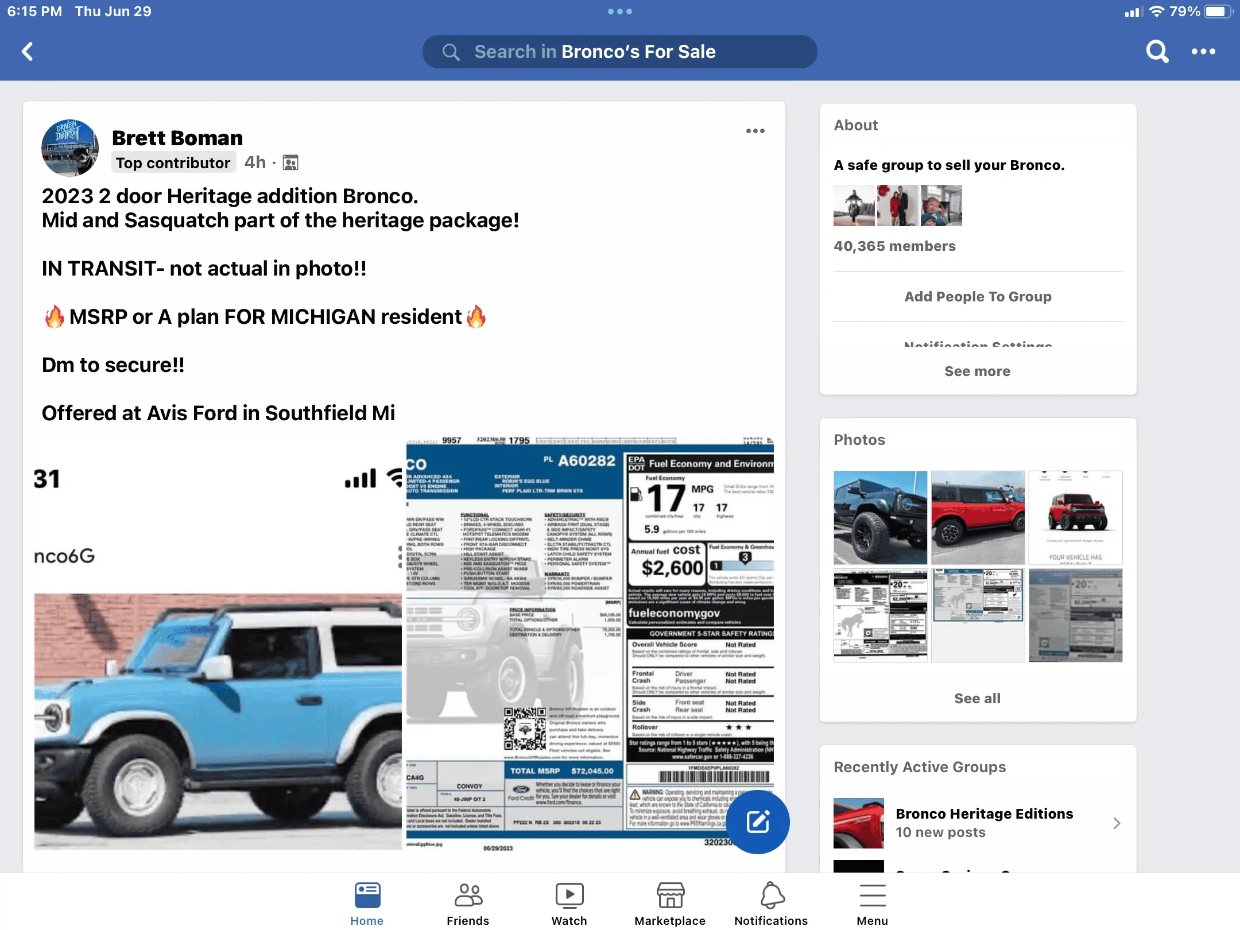Open Bronco Heritage Editions group
The width and height of the screenshot is (1240, 930).
(x=978, y=823)
